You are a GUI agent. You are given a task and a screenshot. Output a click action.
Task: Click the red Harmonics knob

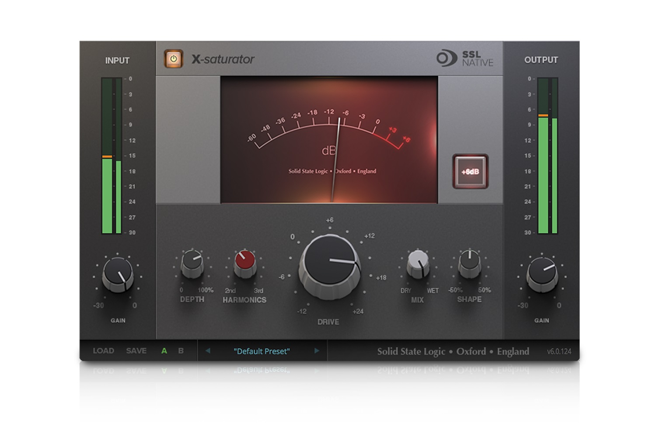(x=245, y=262)
